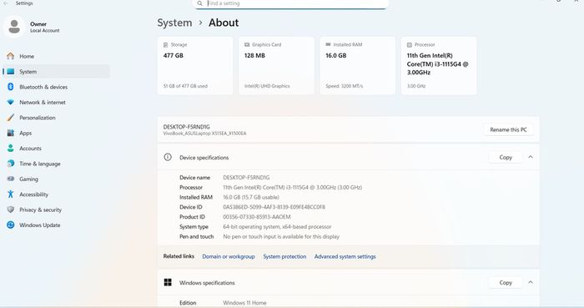Click the System monitor icon in sidebar
Viewport: 584px width, 308px height.
click(x=10, y=72)
